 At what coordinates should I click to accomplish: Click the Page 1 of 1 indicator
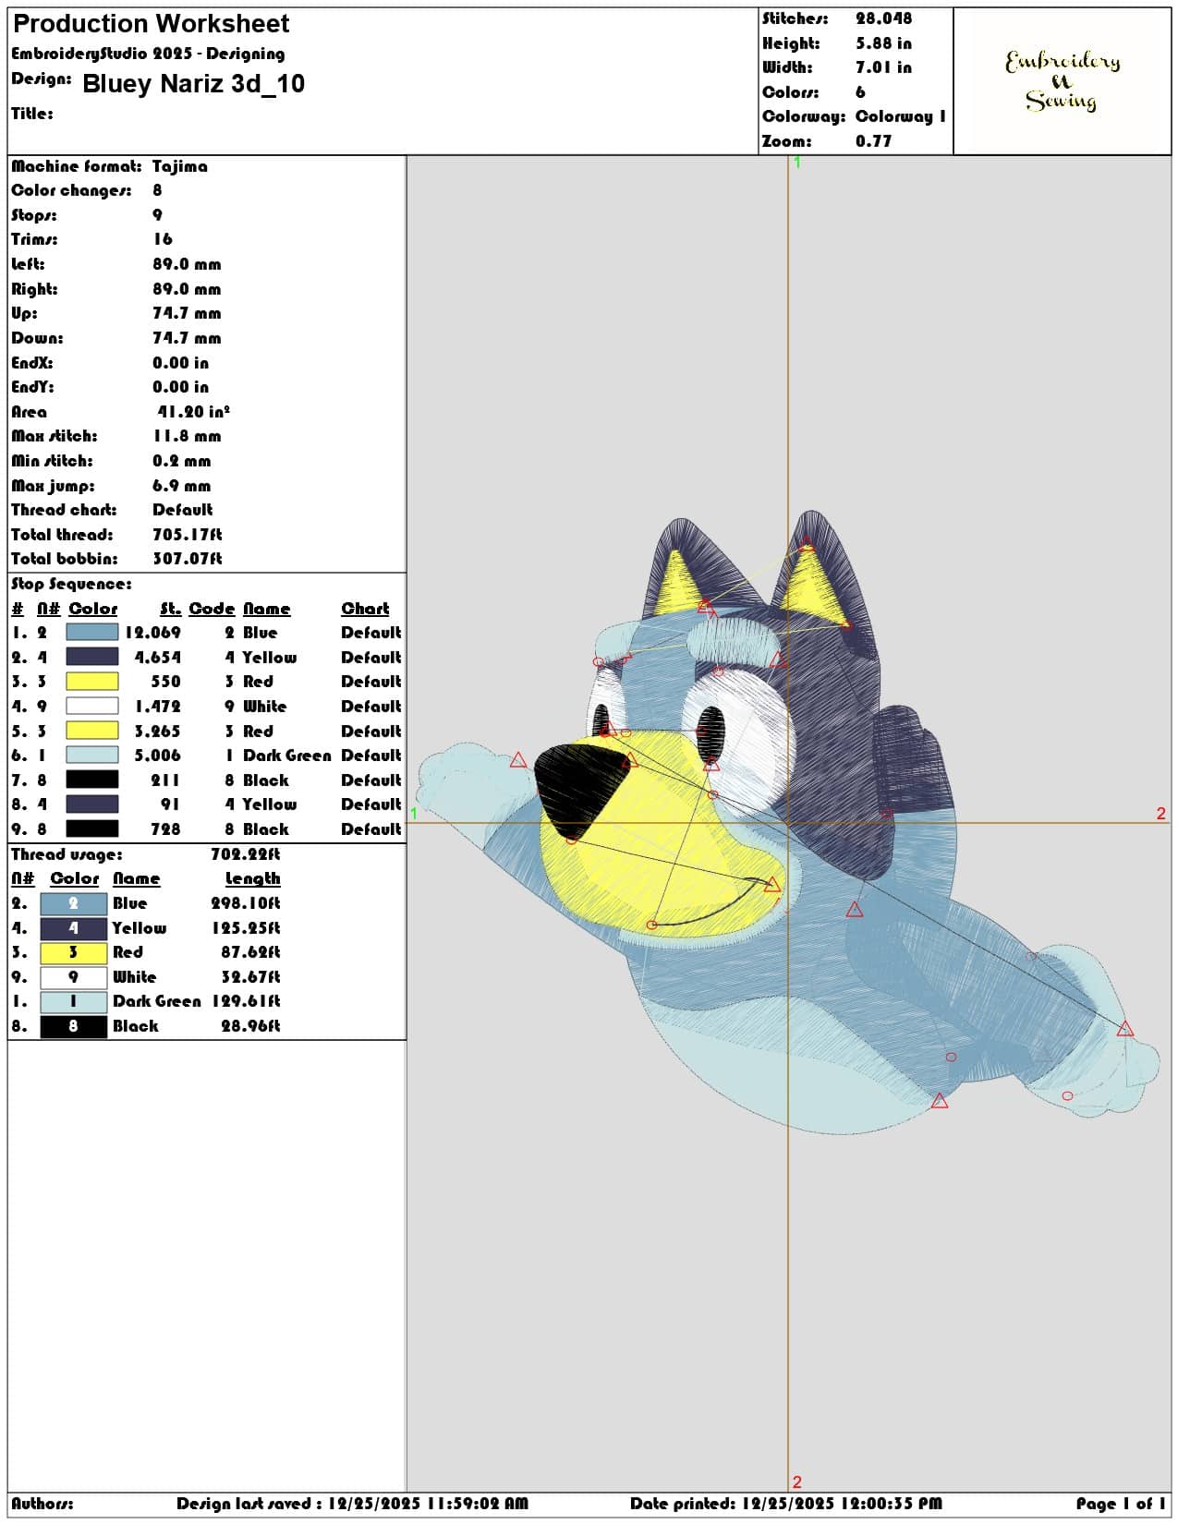(1121, 1504)
